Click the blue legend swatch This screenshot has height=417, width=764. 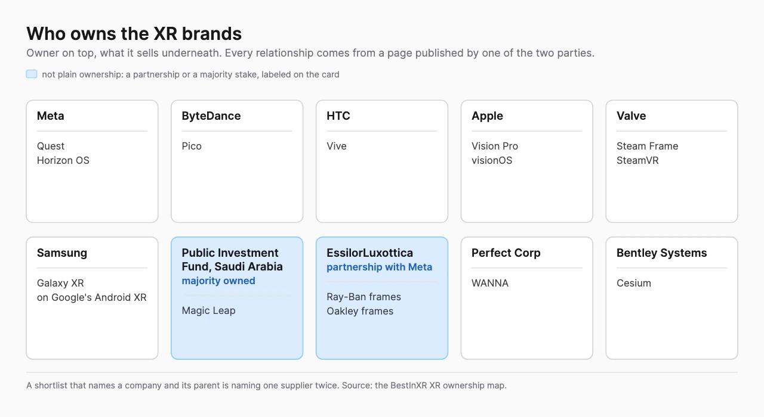tap(32, 74)
